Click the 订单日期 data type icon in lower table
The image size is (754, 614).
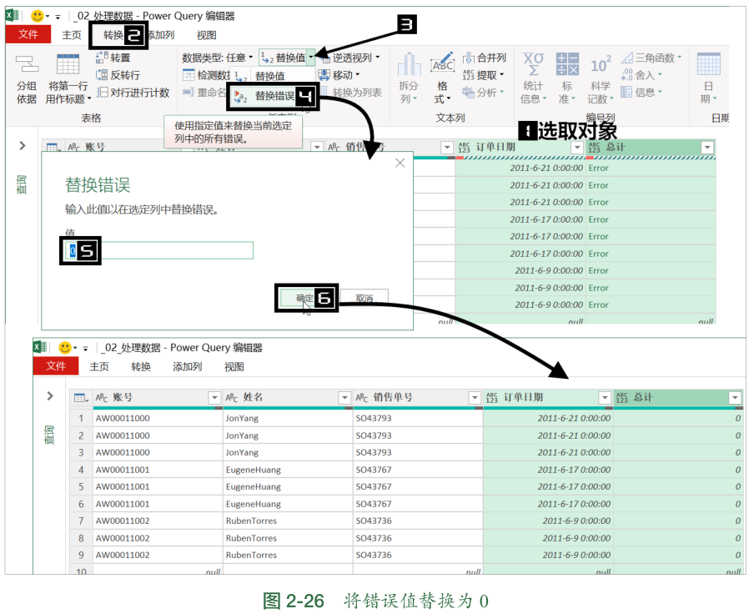(491, 398)
